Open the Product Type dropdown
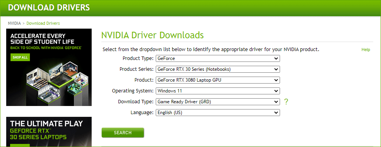 [x=218, y=58]
